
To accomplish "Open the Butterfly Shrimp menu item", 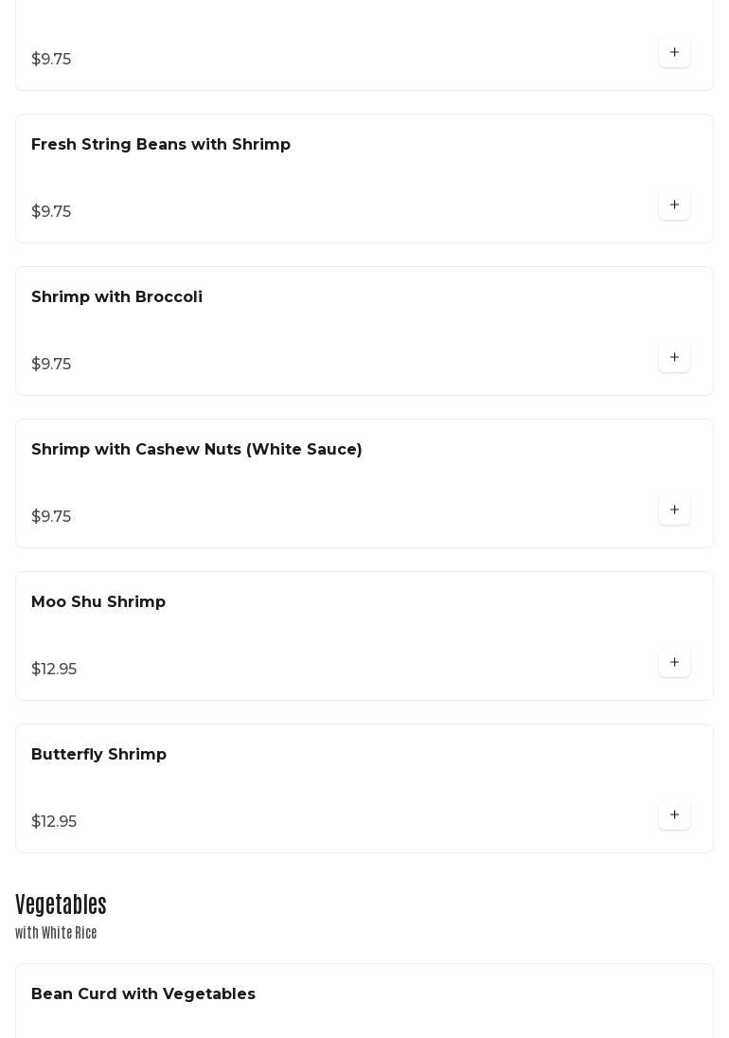I will (x=98, y=755).
